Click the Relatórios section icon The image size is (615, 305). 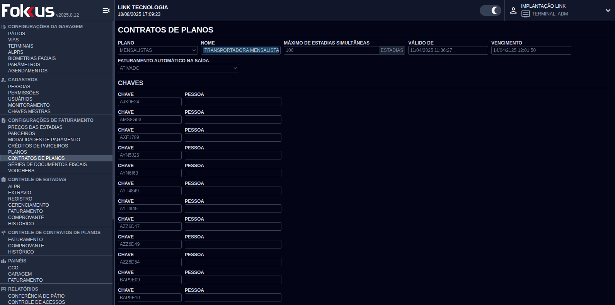click(x=3, y=289)
